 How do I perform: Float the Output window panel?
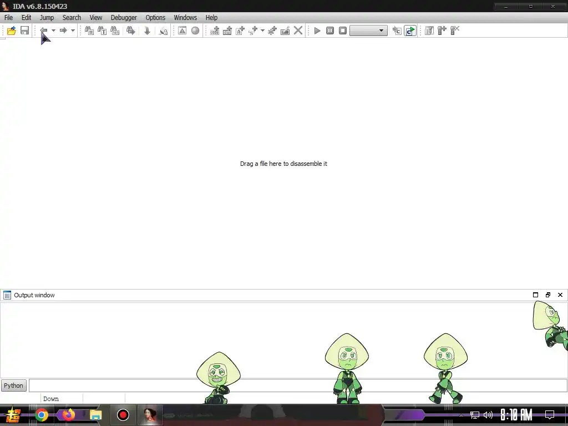[x=547, y=295]
